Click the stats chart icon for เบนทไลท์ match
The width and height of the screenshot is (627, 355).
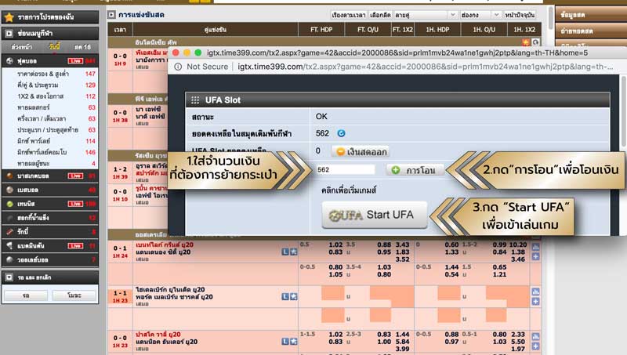tap(536, 247)
